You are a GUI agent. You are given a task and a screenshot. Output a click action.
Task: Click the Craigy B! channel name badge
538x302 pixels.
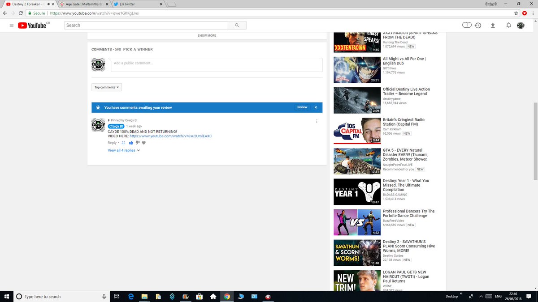[x=116, y=127]
